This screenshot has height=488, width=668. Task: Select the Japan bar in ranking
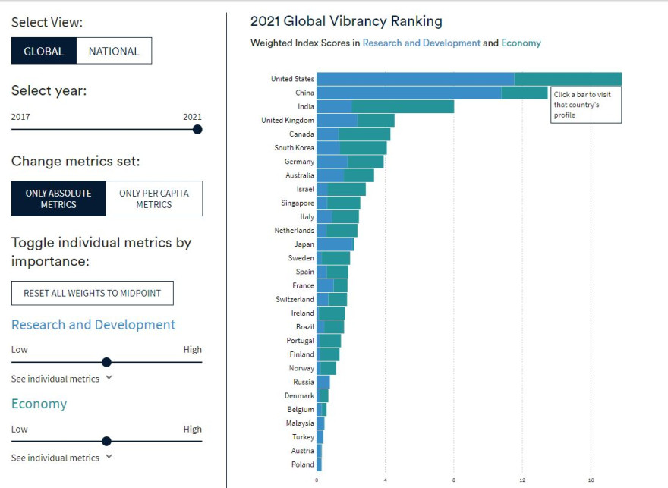tap(336, 244)
